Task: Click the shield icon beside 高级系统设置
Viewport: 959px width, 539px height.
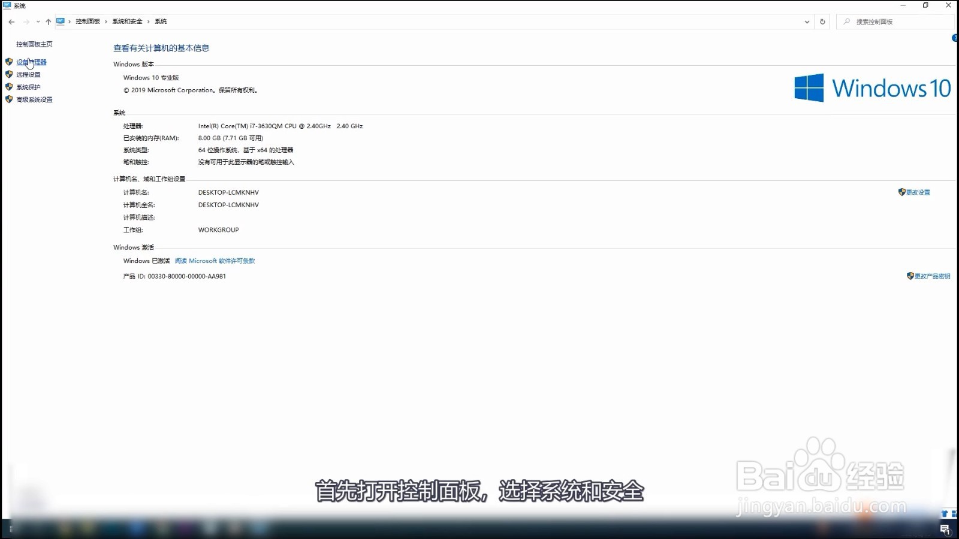Action: pyautogui.click(x=9, y=99)
